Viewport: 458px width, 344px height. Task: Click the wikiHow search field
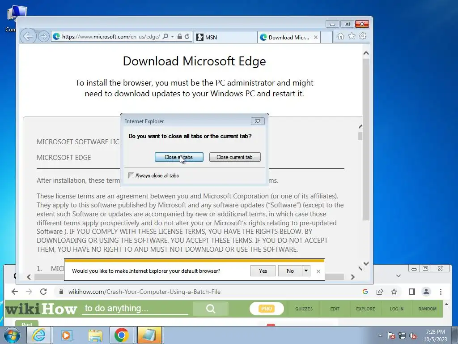coord(135,309)
